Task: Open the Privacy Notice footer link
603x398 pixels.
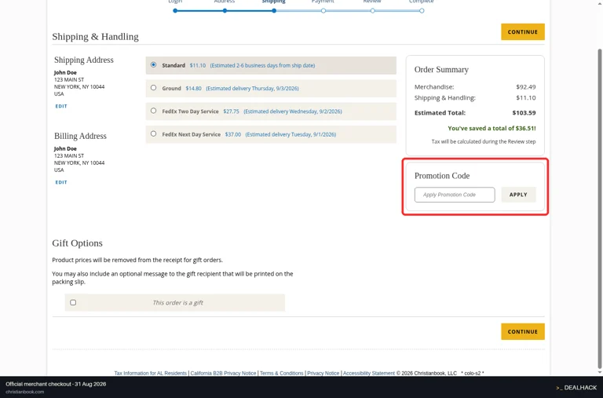Action: pos(323,373)
